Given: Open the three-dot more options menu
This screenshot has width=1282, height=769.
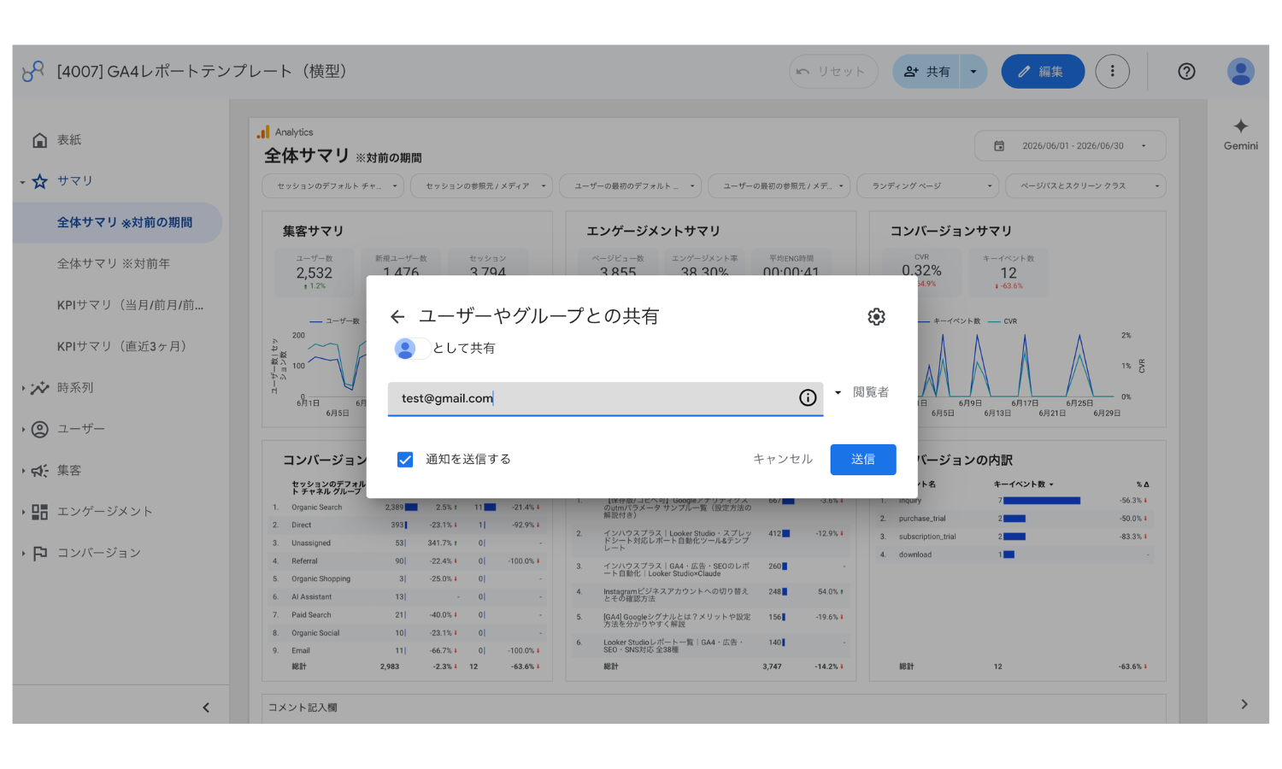Looking at the screenshot, I should (1112, 72).
